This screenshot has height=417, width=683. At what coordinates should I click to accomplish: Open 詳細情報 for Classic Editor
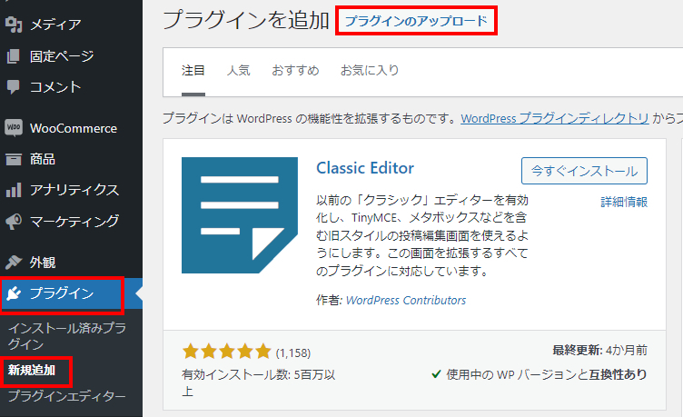coord(624,202)
